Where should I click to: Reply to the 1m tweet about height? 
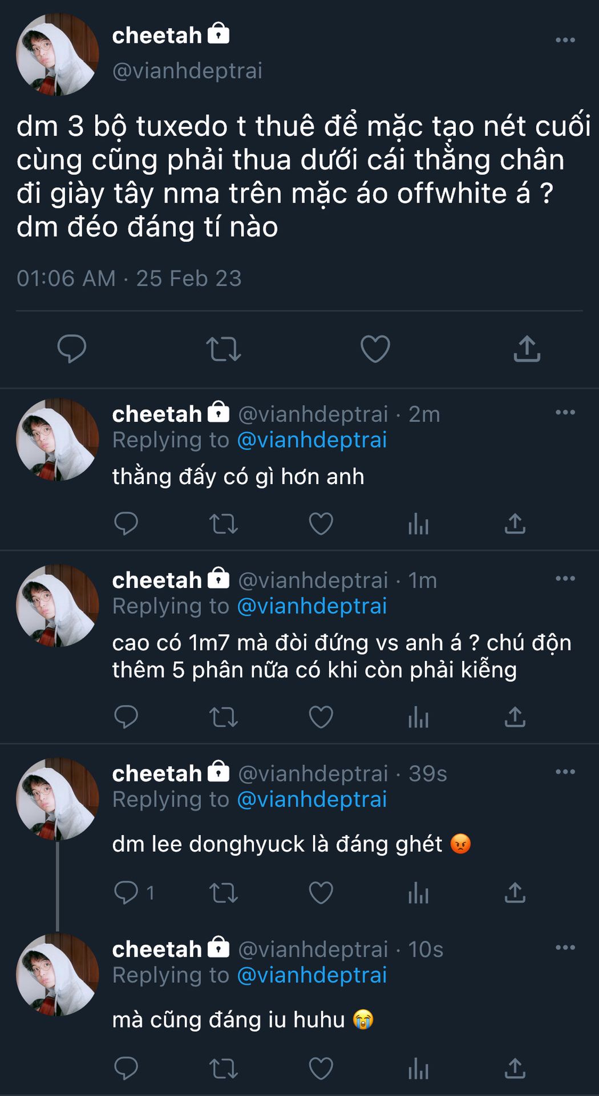point(126,717)
